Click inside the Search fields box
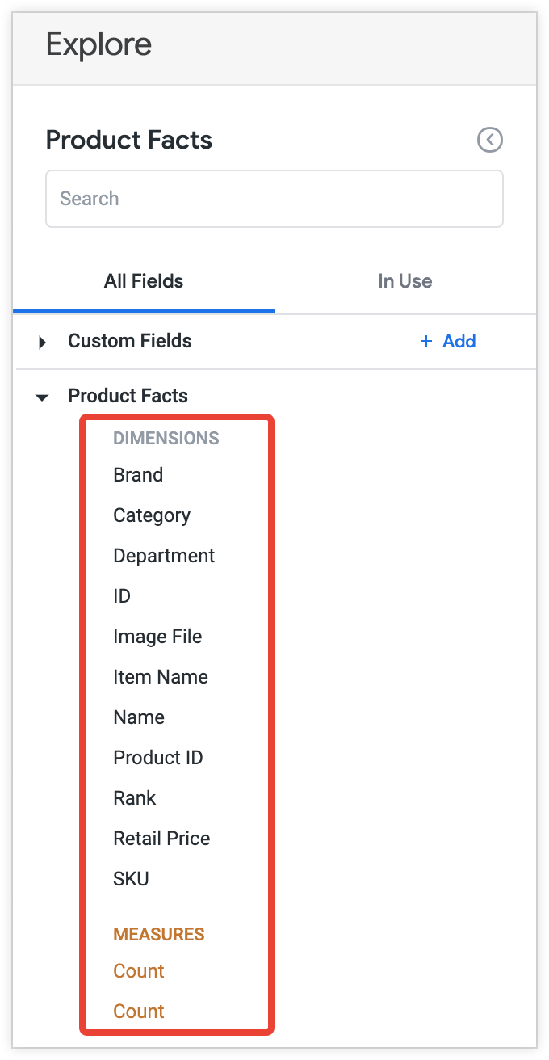The width and height of the screenshot is (549, 1060). pyautogui.click(x=274, y=198)
